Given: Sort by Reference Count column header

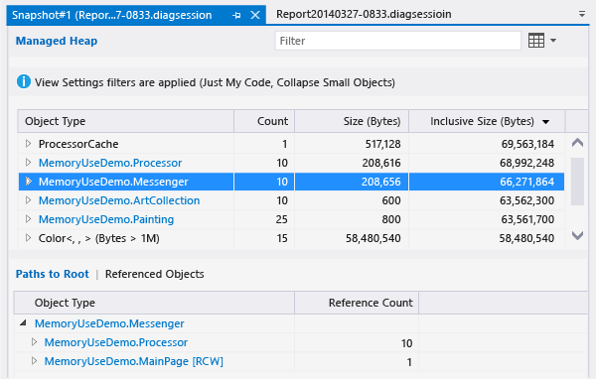Looking at the screenshot, I should click(x=357, y=303).
